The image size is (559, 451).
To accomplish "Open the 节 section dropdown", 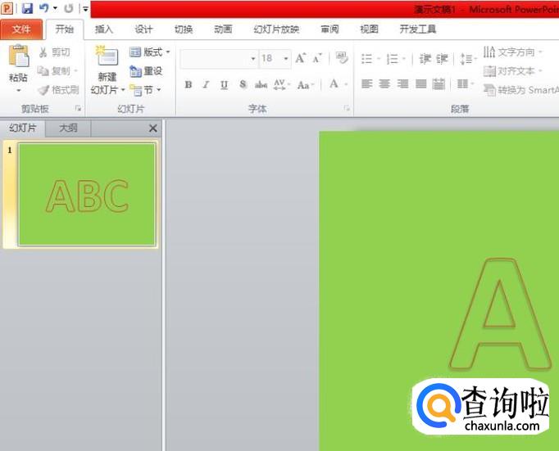I will 145,90.
